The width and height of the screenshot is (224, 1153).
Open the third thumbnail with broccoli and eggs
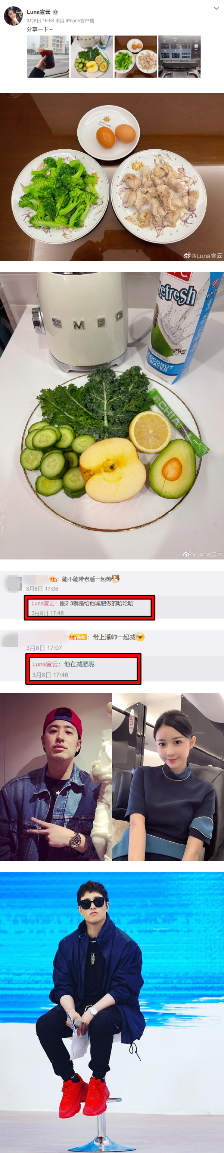click(x=136, y=57)
